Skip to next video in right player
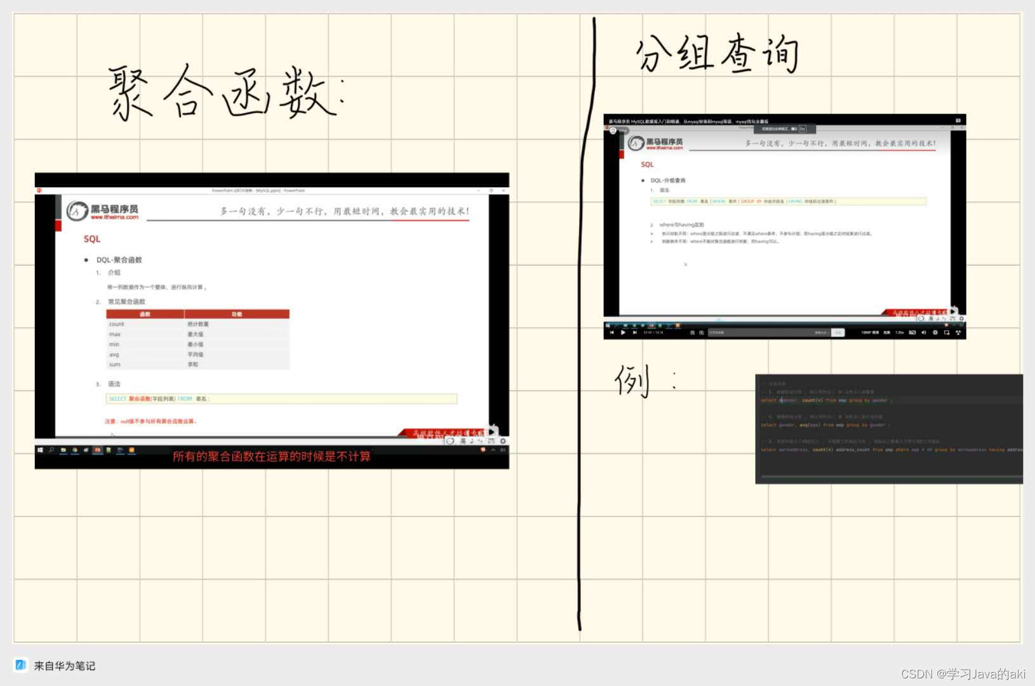The image size is (1035, 686). tap(634, 332)
